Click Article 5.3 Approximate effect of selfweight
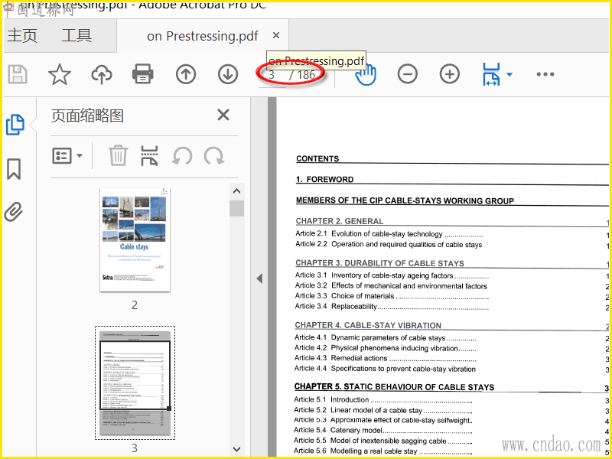This screenshot has height=459, width=612. coord(382,420)
